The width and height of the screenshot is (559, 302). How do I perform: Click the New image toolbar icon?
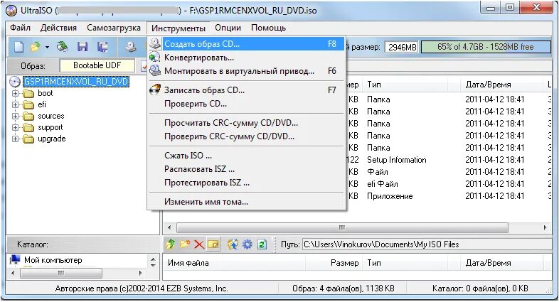[18, 47]
